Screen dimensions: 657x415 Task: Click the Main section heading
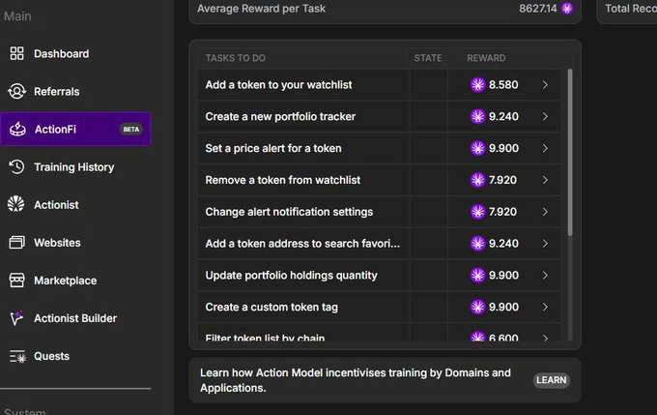(17, 15)
